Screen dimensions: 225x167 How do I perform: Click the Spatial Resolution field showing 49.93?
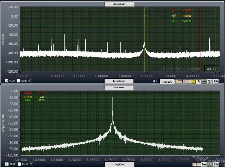[211, 69]
